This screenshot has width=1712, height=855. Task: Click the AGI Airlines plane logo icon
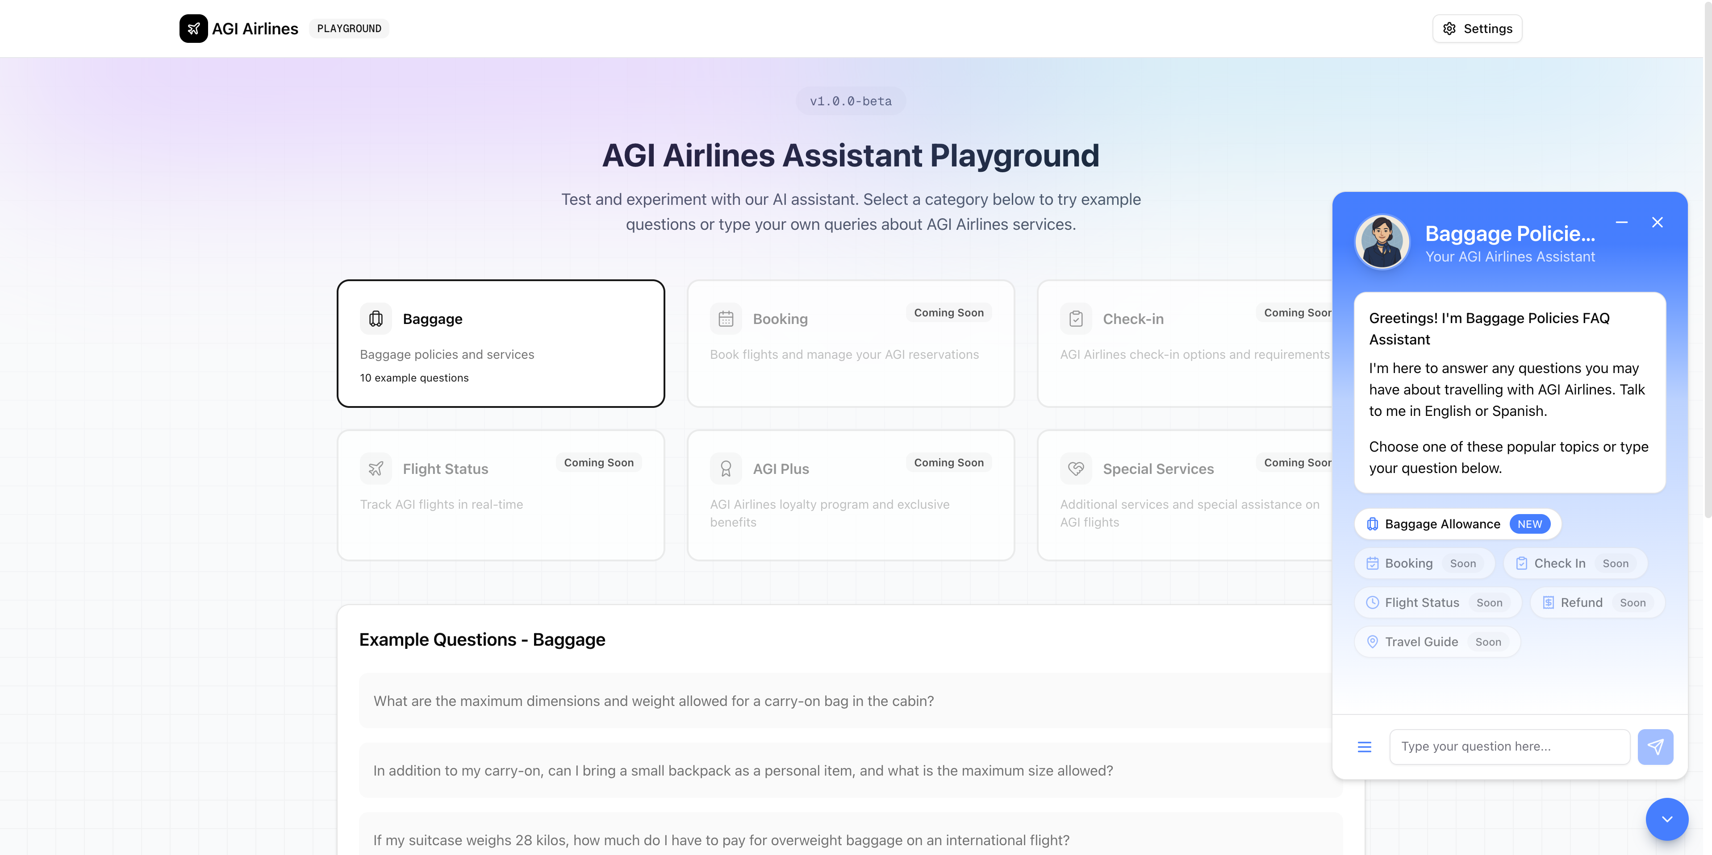(193, 29)
